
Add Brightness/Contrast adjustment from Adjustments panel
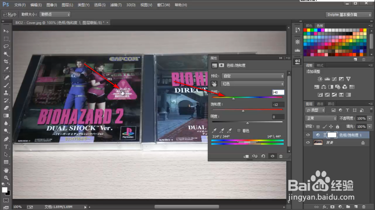tap(320, 79)
